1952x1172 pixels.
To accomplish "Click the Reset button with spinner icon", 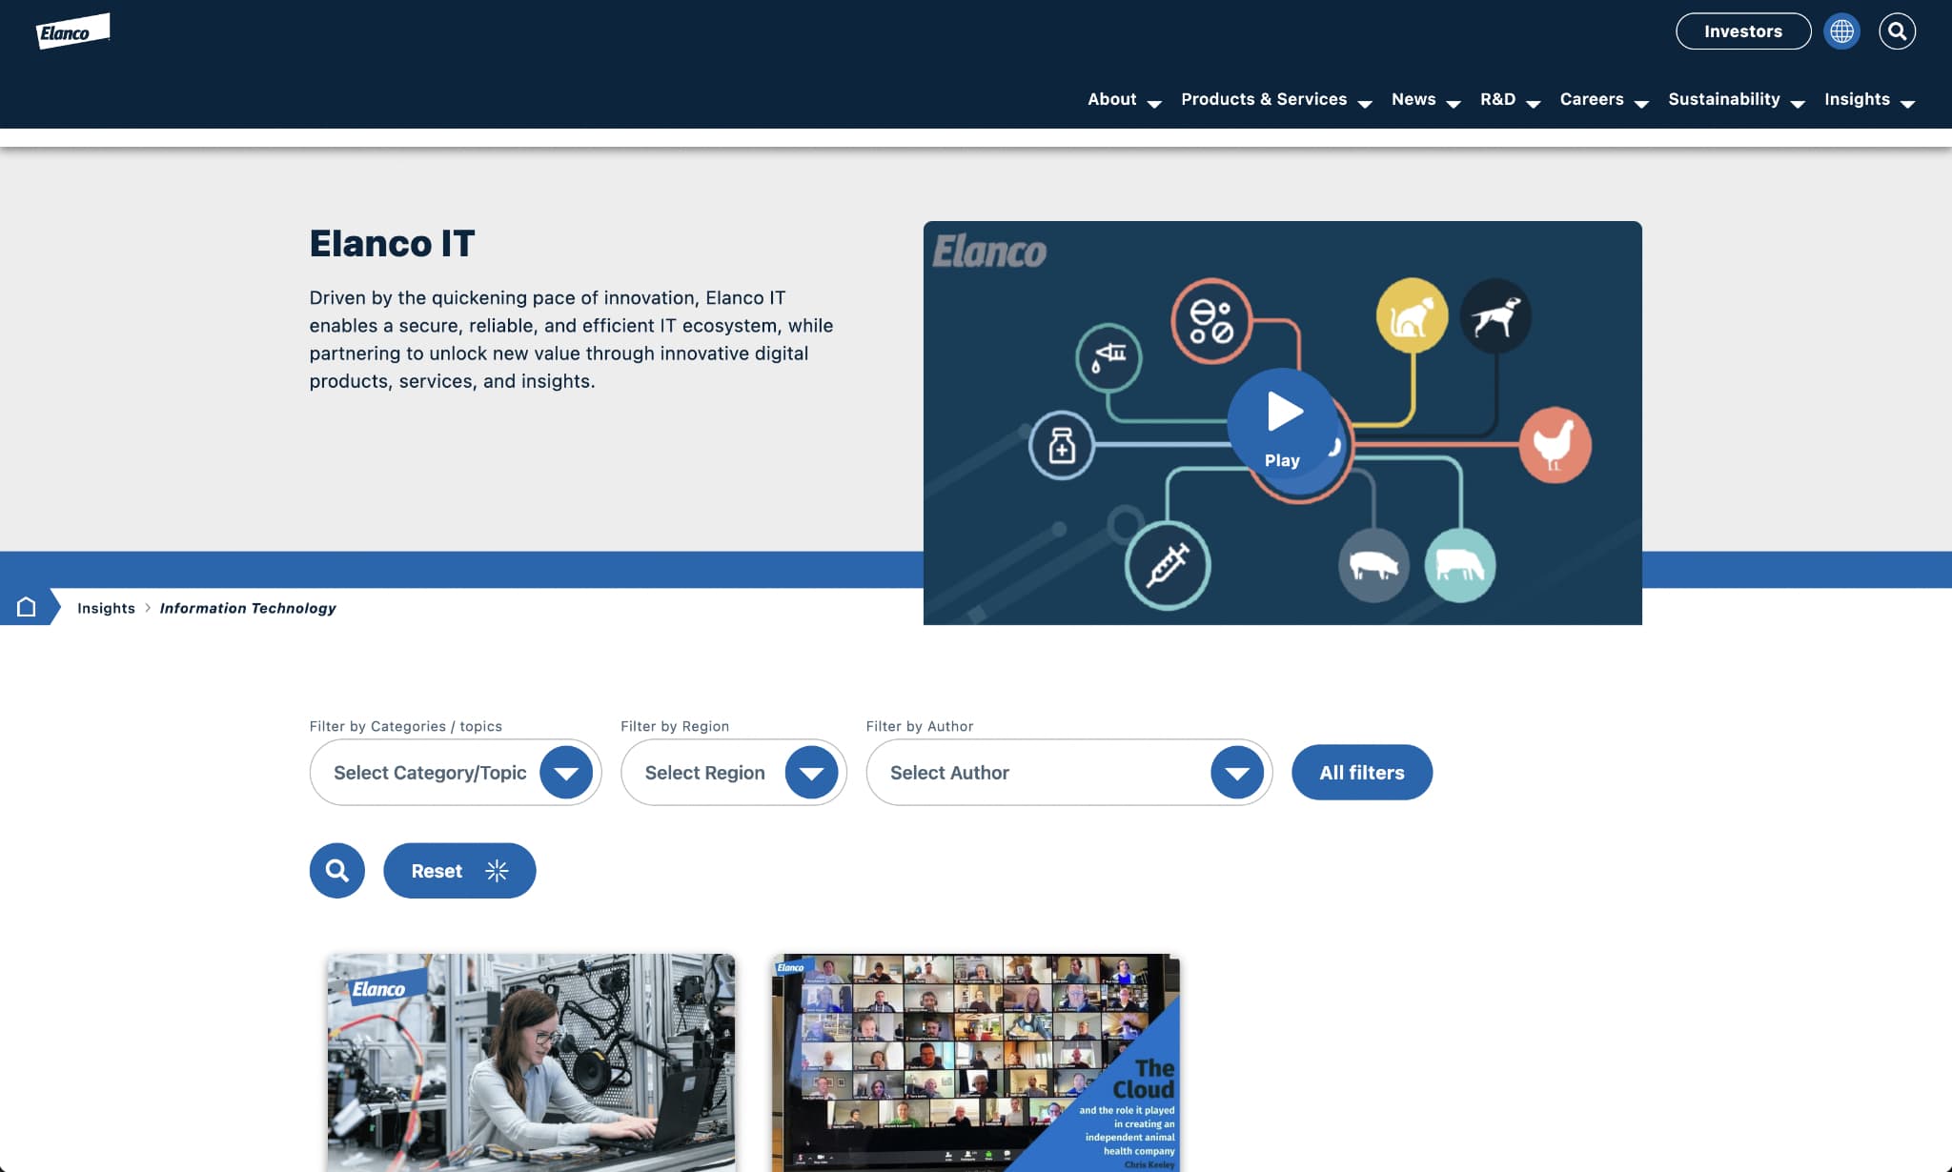I will point(460,871).
